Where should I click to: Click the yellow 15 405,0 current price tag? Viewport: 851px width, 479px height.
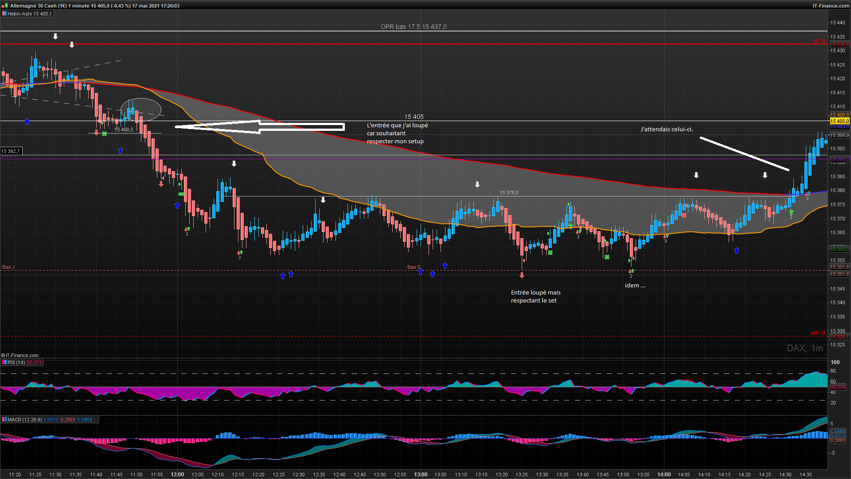(x=839, y=121)
